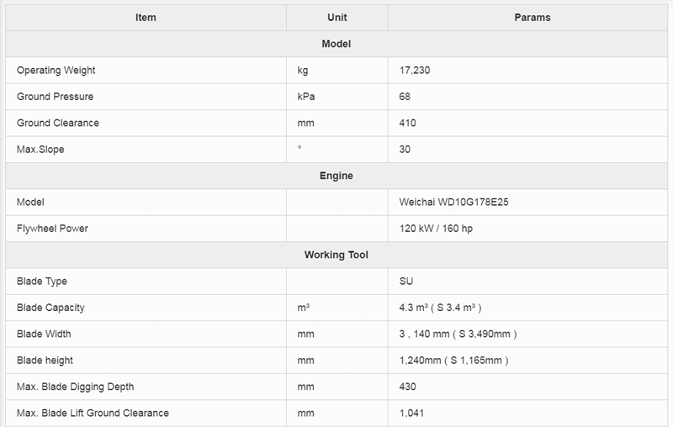Click the Item column header
The width and height of the screenshot is (673, 427).
pyautogui.click(x=146, y=18)
